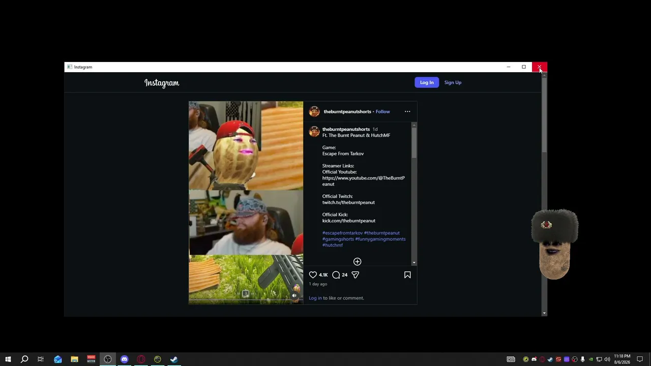651x366 pixels.
Task: Open the #funnygamingmoments hashtag
Action: point(380,239)
